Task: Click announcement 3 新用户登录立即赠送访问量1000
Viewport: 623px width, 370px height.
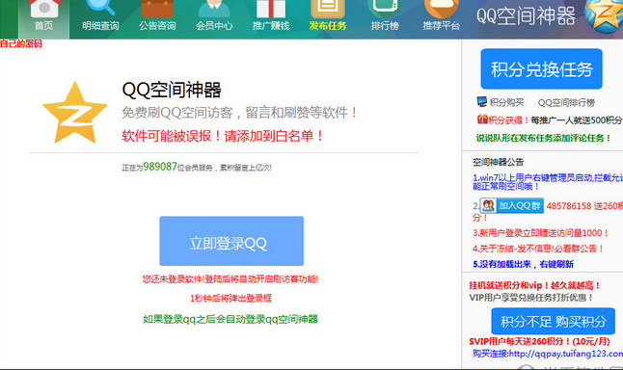Action: 540,233
